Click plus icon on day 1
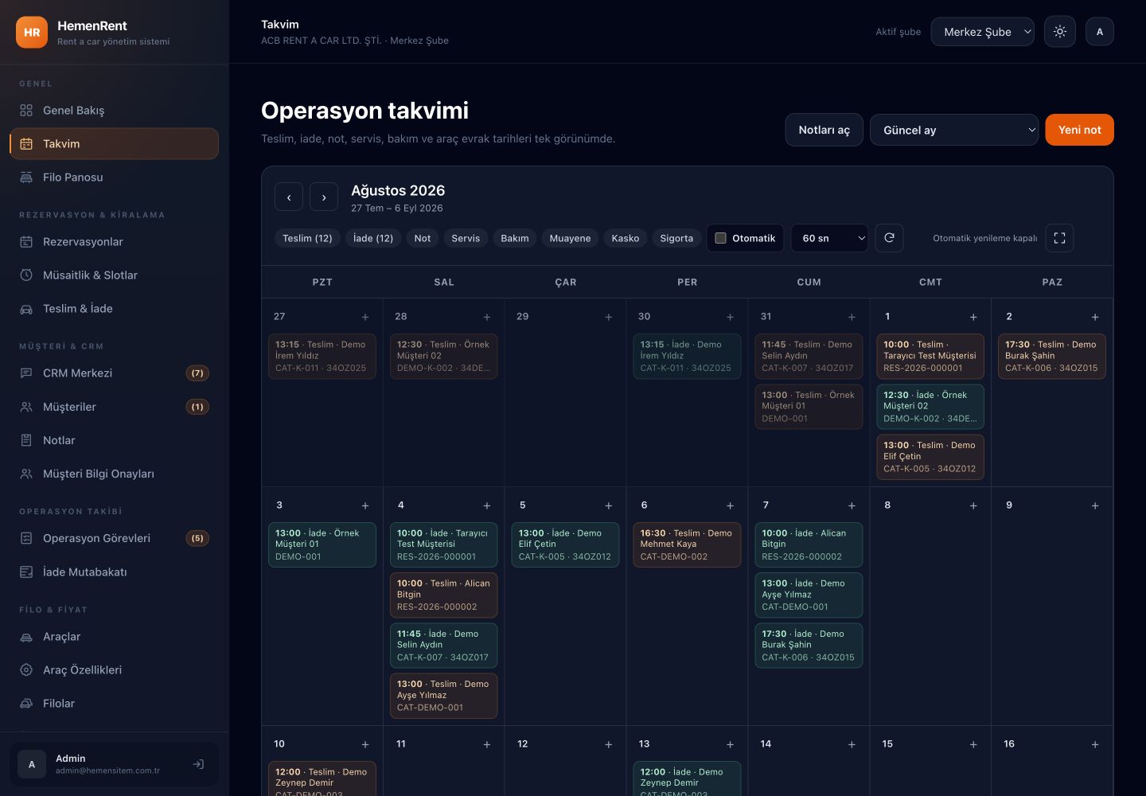Screen dimensions: 1146x796 pos(973,317)
